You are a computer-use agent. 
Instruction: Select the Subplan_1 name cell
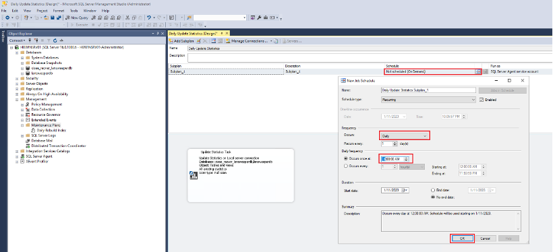coord(227,71)
